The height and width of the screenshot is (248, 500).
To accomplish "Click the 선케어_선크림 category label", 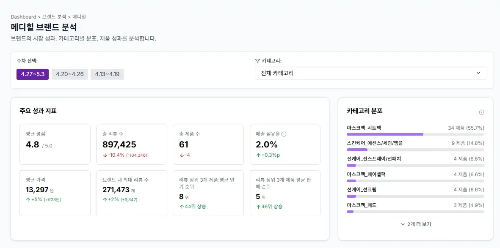I will click(362, 189).
